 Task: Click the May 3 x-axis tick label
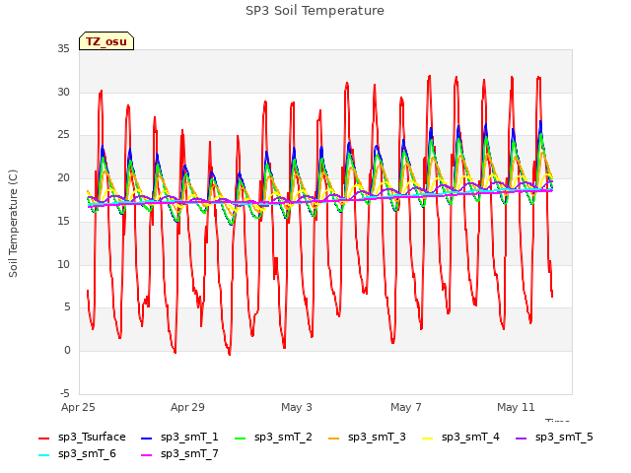point(297,407)
